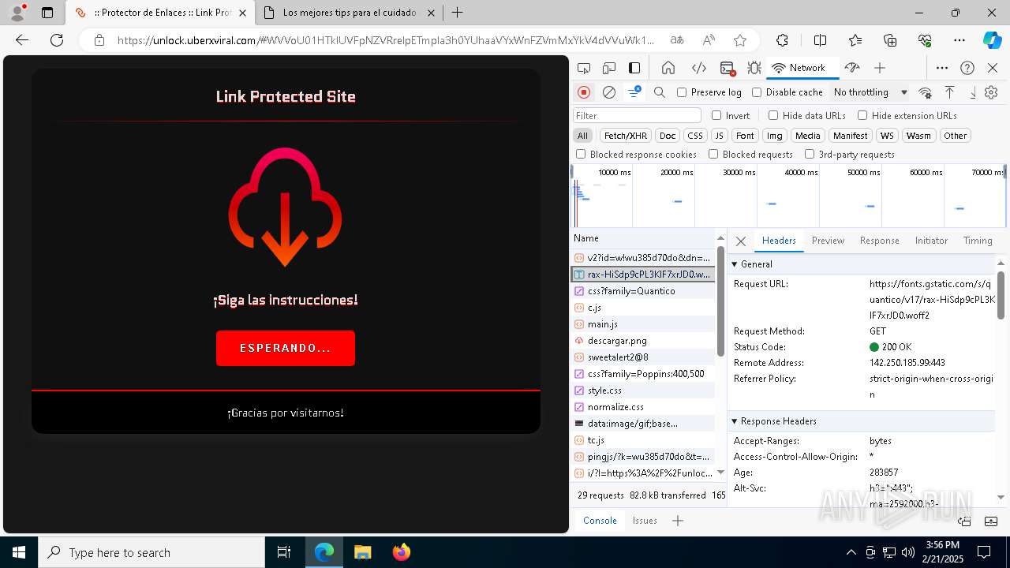Select sweetalert2@8 request row
This screenshot has width=1010, height=568.
point(642,357)
